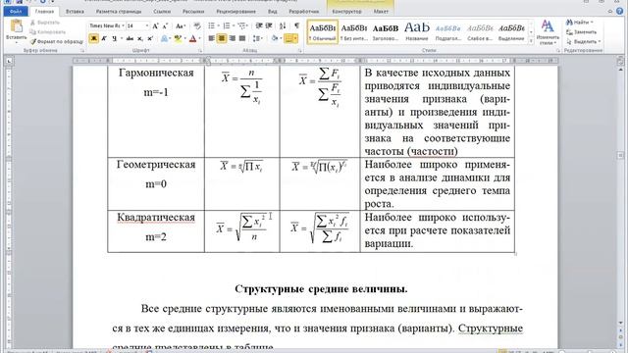Switch to References (Ссылки) tab

pos(162,12)
